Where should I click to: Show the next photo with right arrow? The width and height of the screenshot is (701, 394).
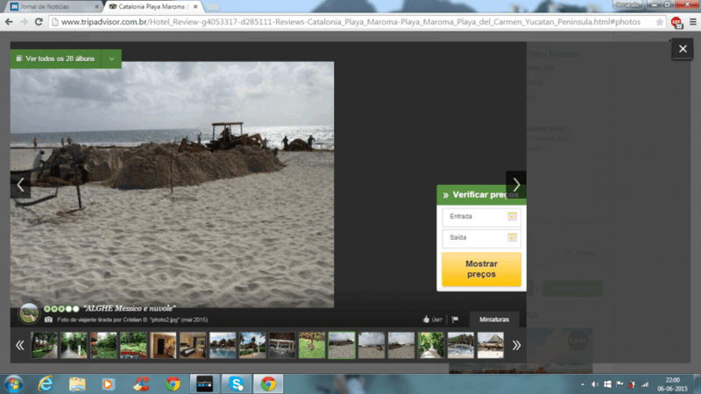(x=516, y=185)
